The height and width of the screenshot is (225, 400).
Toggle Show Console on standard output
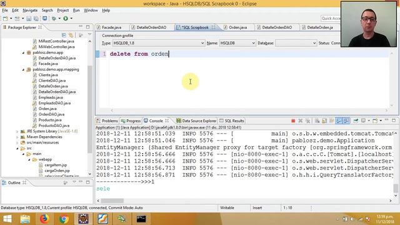pyautogui.click(x=339, y=121)
